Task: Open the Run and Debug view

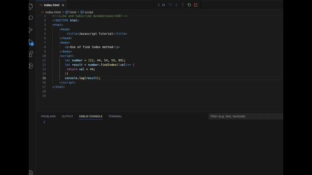Action: [31, 42]
